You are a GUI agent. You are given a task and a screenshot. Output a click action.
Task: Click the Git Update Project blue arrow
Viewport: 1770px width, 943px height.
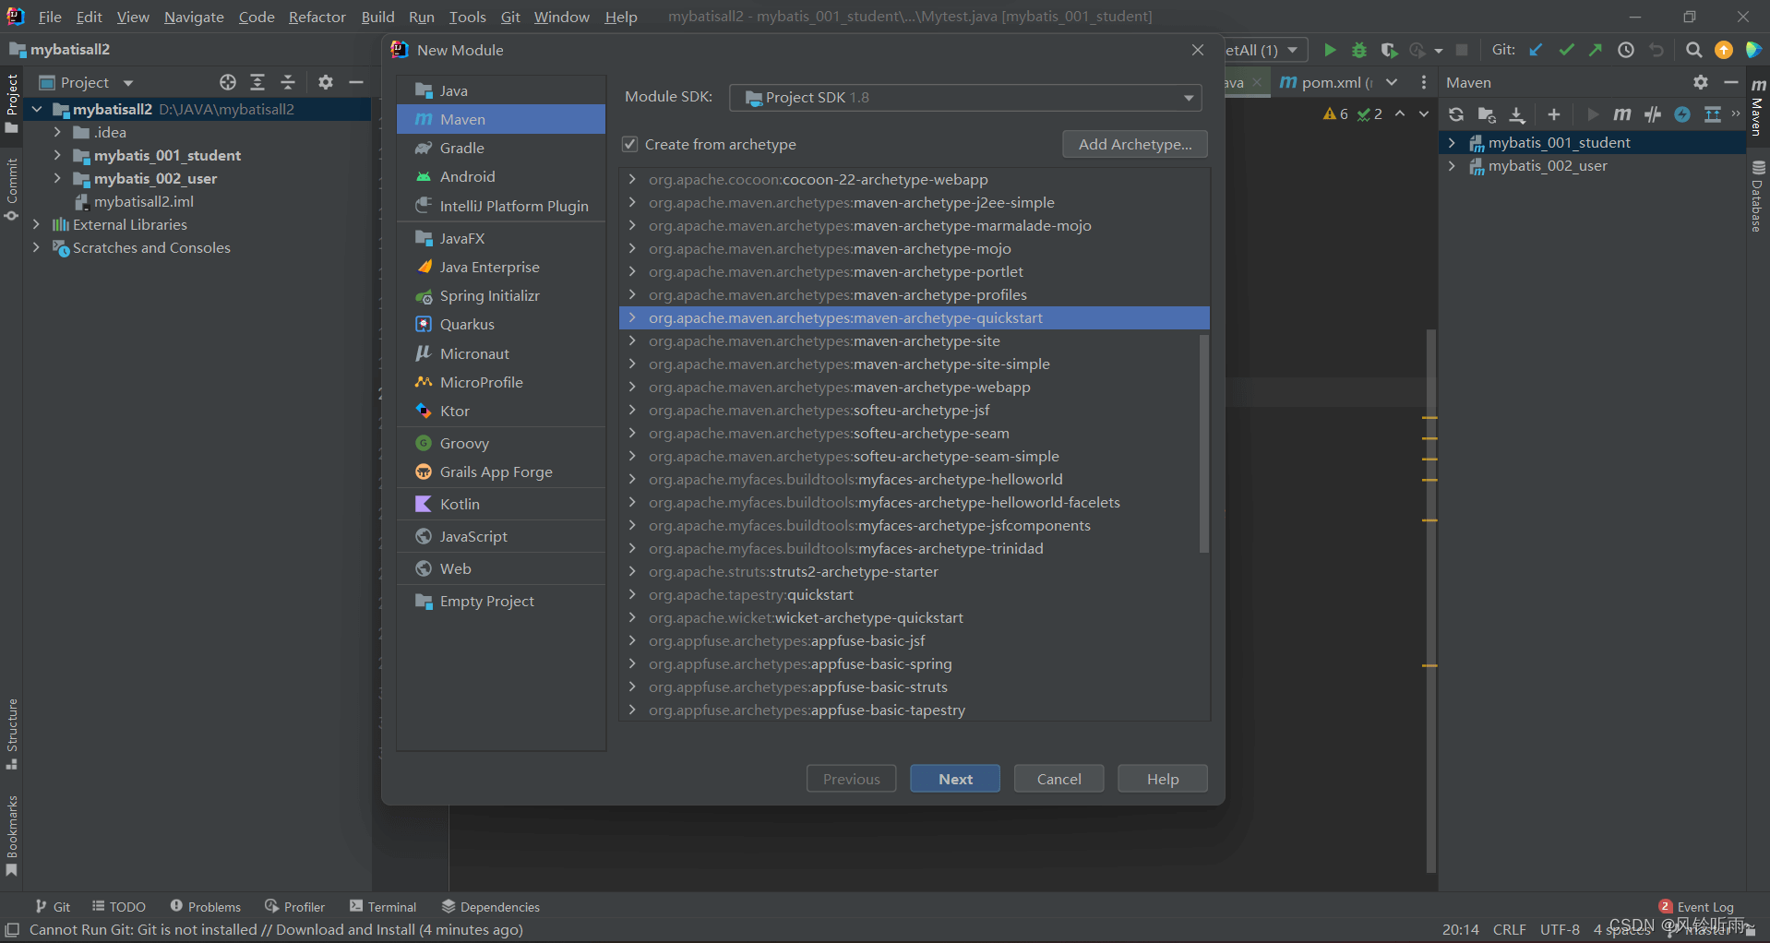[1536, 50]
